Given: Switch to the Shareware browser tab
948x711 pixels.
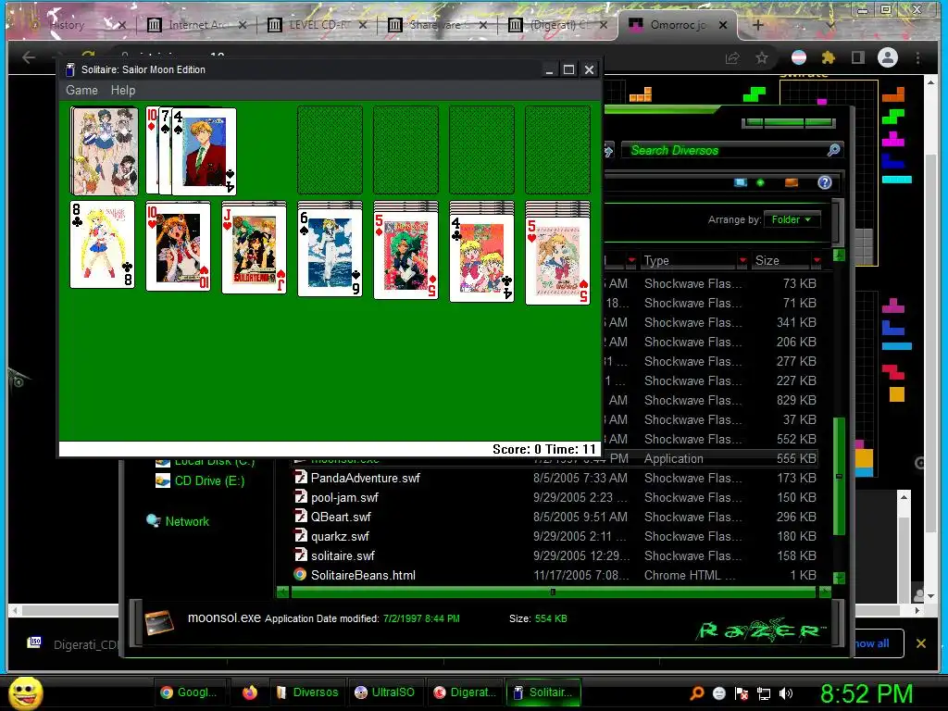Looking at the screenshot, I should (x=438, y=25).
